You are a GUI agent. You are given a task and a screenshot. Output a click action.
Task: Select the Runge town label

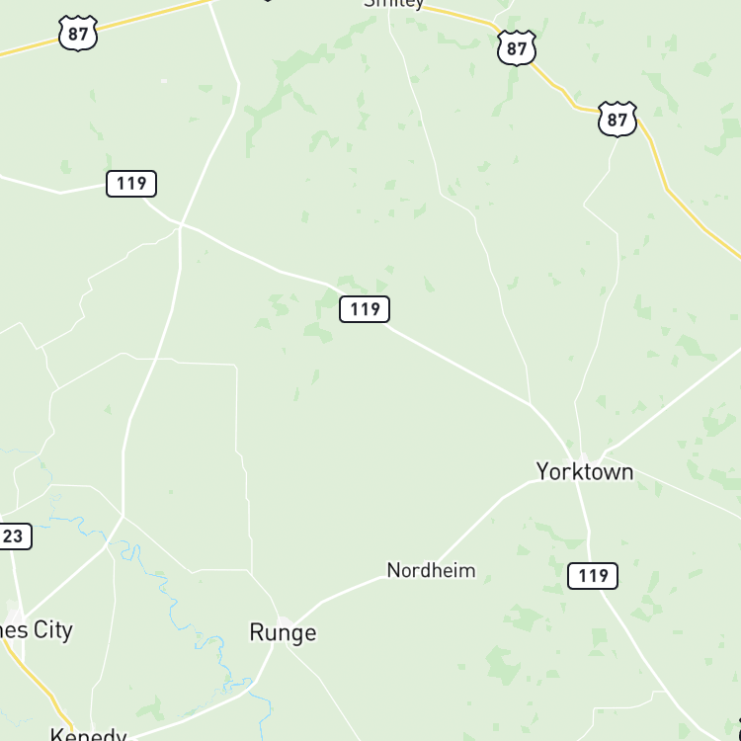click(x=283, y=632)
